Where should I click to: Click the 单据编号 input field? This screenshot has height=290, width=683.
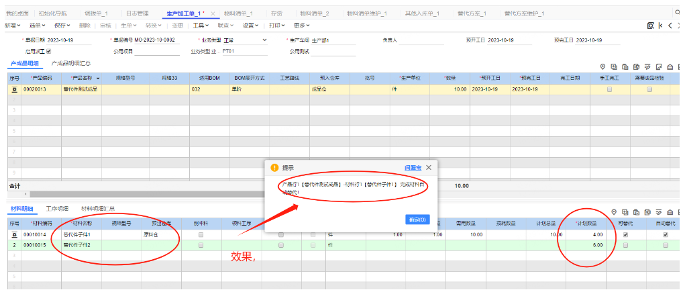[x=157, y=40]
